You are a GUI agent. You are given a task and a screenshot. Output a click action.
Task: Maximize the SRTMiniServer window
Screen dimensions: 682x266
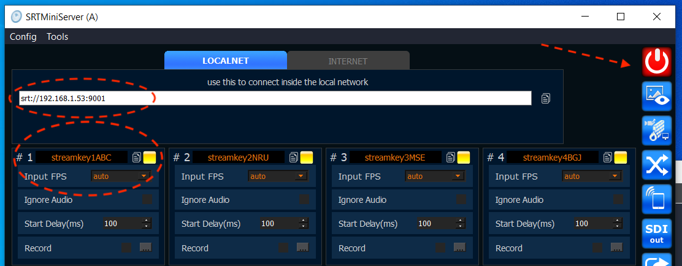pyautogui.click(x=621, y=17)
